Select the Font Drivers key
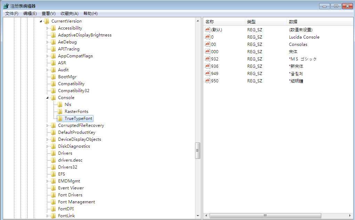 (x=70, y=195)
